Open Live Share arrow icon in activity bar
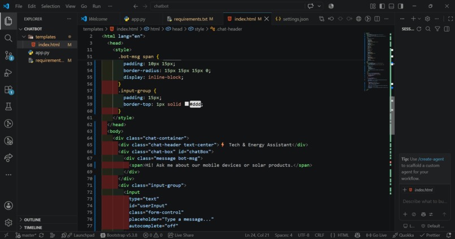Viewport: 455px width, 239px height. (8, 158)
